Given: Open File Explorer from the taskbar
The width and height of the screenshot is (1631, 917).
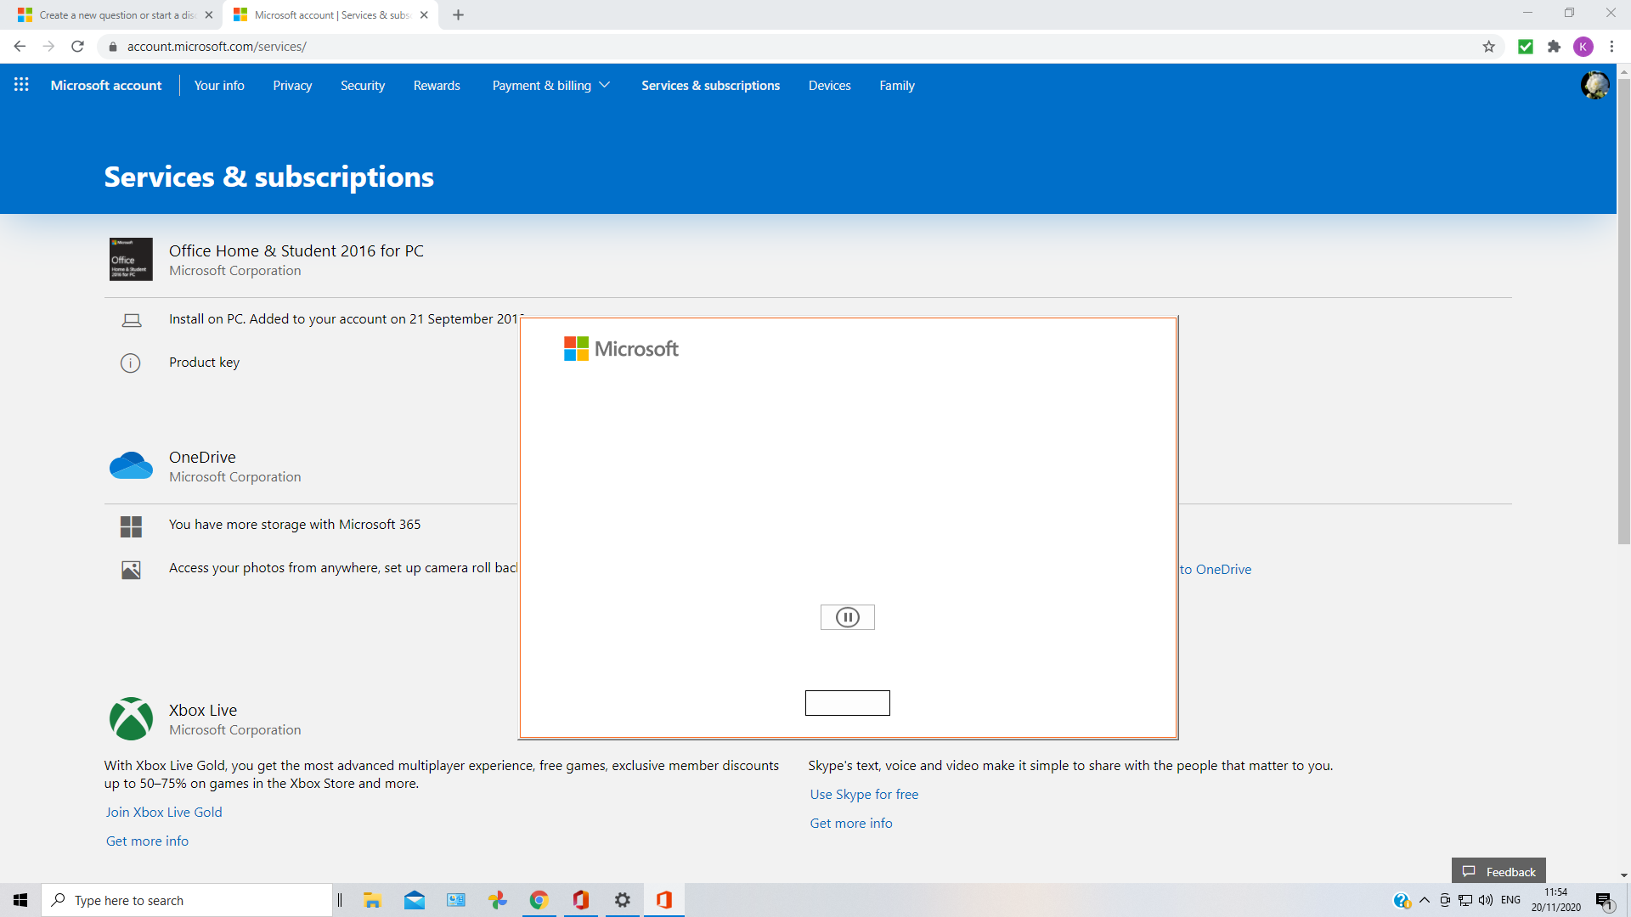Looking at the screenshot, I should (372, 900).
